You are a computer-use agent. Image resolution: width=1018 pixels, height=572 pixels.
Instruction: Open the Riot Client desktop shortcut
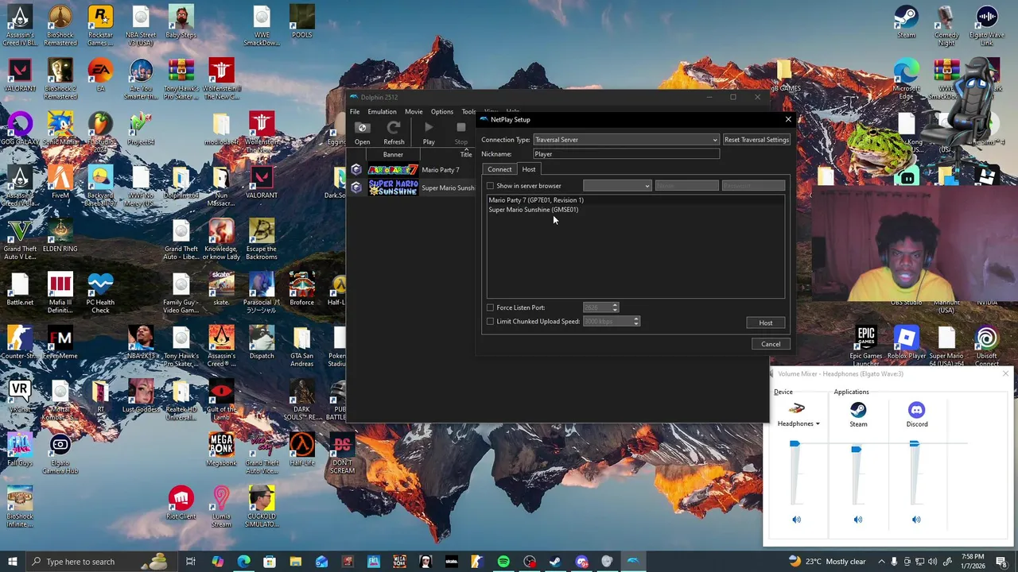click(181, 504)
